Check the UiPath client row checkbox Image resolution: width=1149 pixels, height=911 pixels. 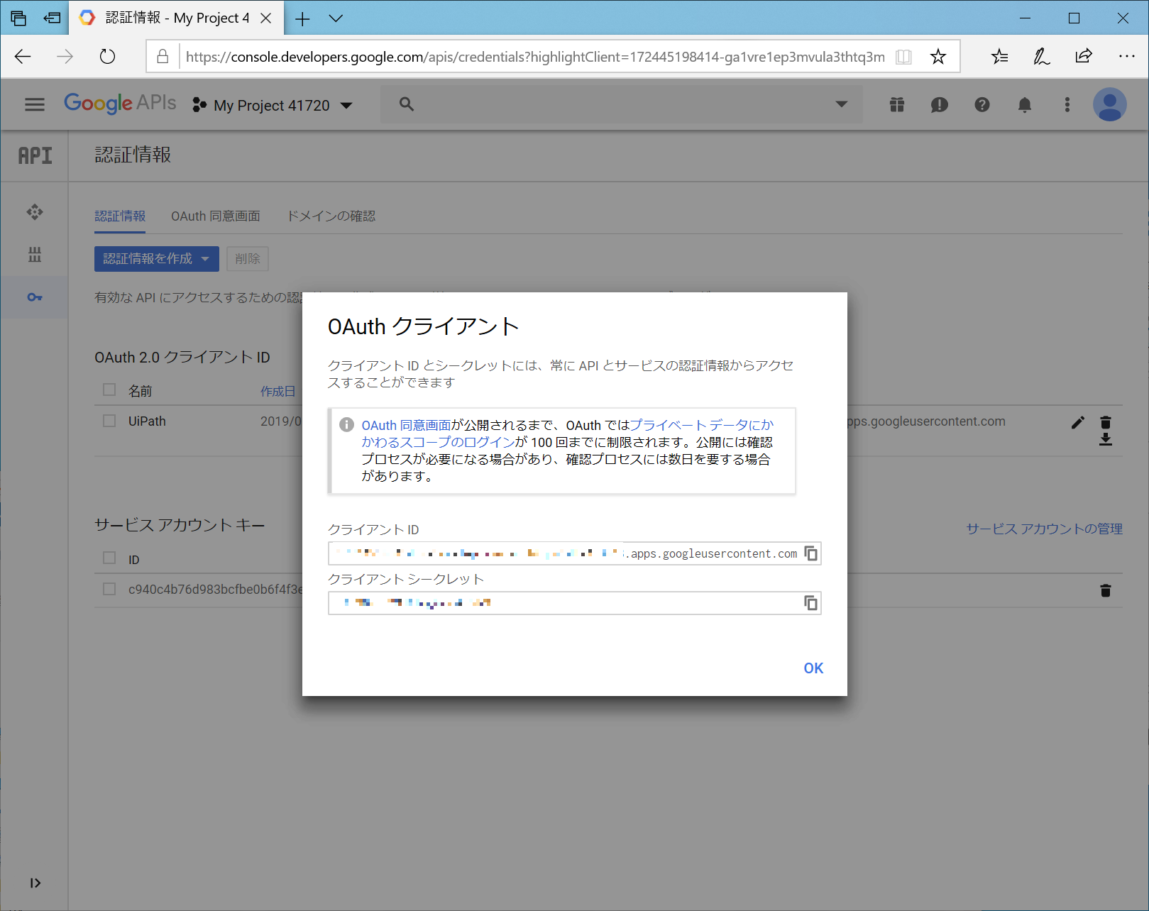(x=109, y=420)
